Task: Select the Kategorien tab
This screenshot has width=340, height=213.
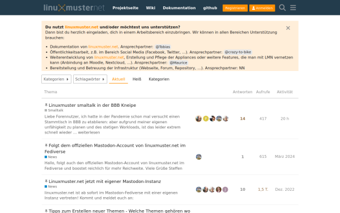Action: pos(159,79)
